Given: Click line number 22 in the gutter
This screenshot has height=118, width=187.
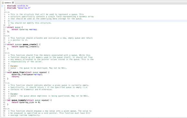Looking at the screenshot, I should (4, 51).
